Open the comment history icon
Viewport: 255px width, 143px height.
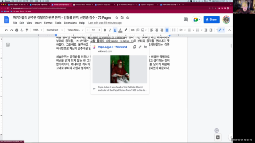point(186,19)
